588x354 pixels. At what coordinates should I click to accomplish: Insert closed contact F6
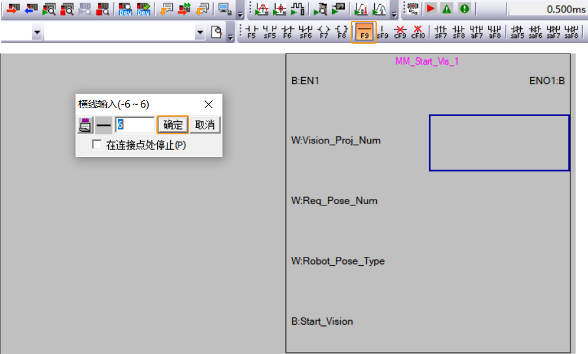tap(287, 32)
